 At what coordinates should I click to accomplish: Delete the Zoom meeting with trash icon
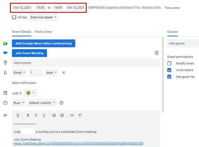tap(156, 53)
